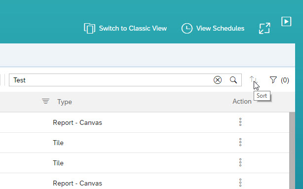Select the first Report - Canvas type cell

[77, 123]
